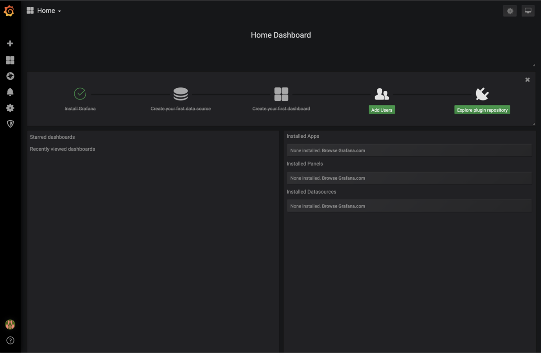
Task: Click title panel resize handle corner
Action: point(534,65)
